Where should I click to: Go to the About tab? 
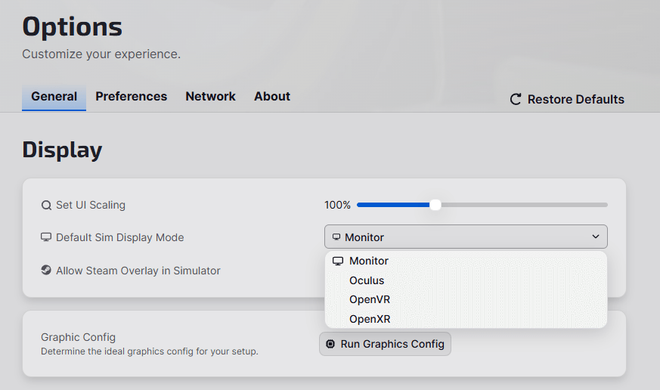point(272,97)
